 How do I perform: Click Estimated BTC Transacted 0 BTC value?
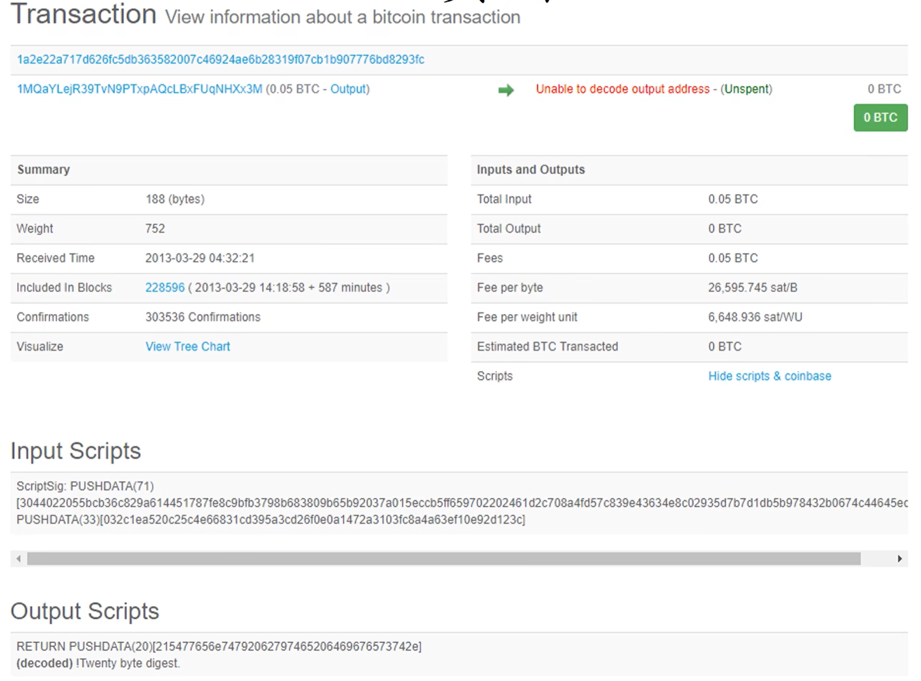coord(725,346)
